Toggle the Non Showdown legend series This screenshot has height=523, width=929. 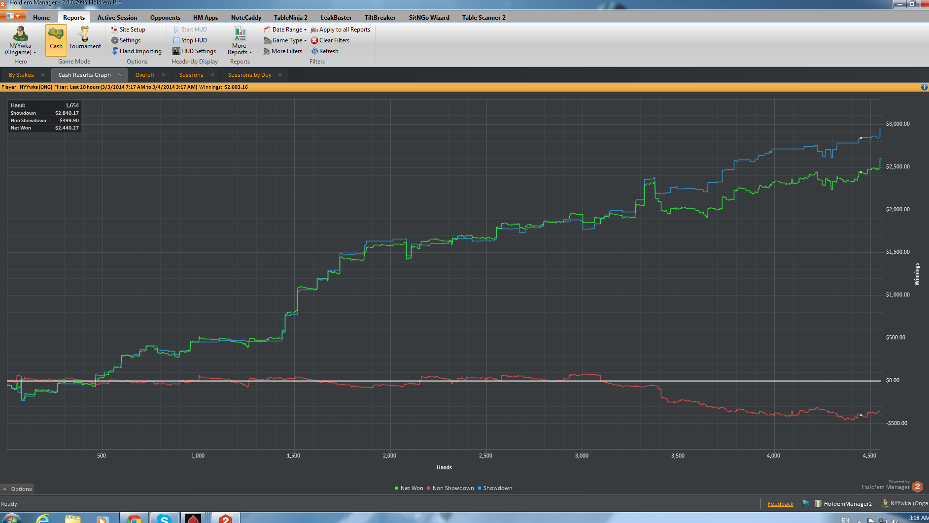point(450,488)
